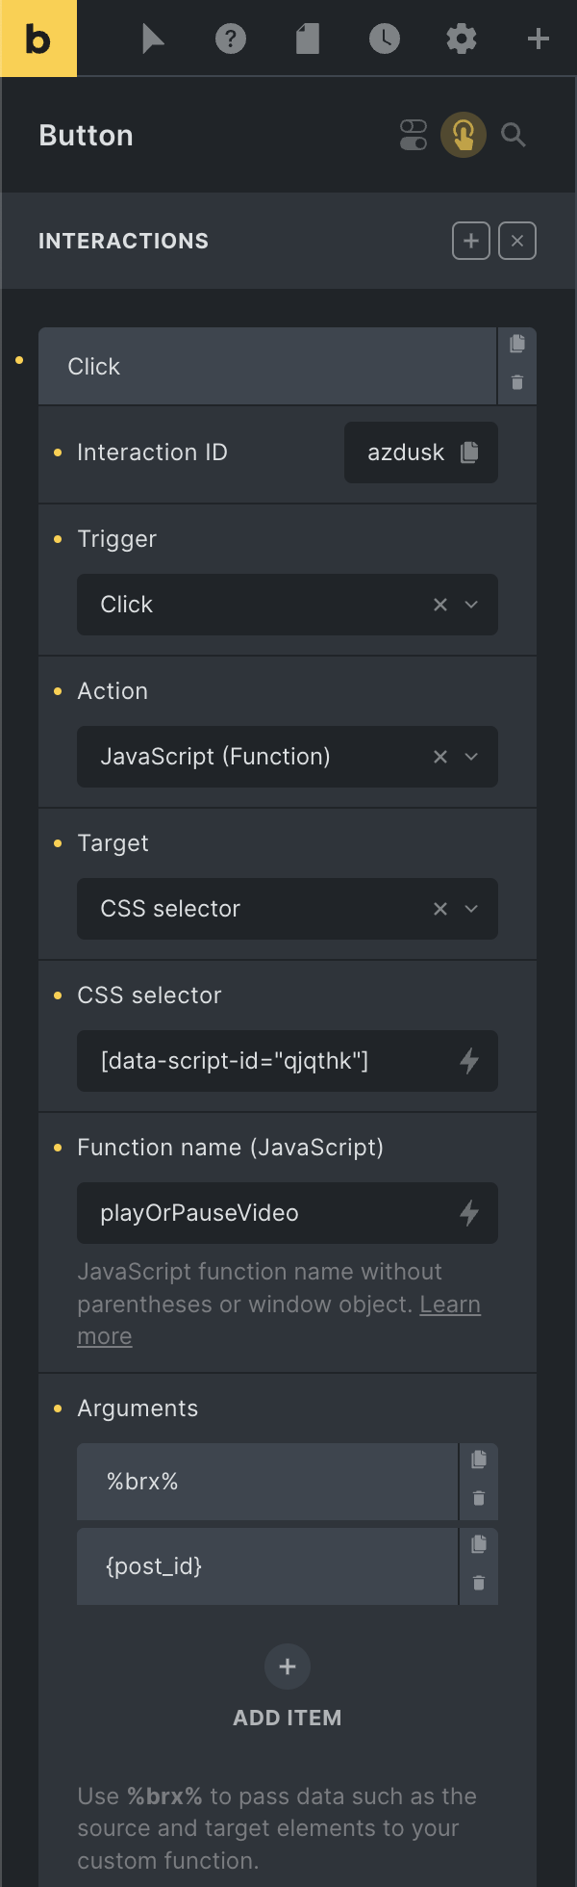Delete the Click interaction with trash icon
This screenshot has width=577, height=1887.
[517, 383]
